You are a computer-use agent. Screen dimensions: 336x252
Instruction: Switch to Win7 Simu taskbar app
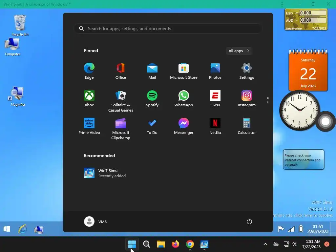point(204,244)
